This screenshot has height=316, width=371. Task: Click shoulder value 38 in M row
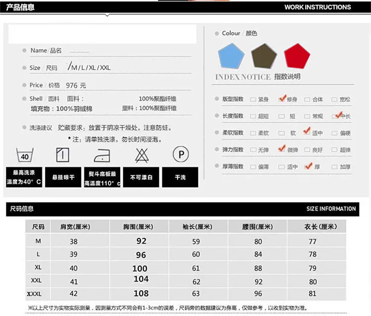coord(74,241)
